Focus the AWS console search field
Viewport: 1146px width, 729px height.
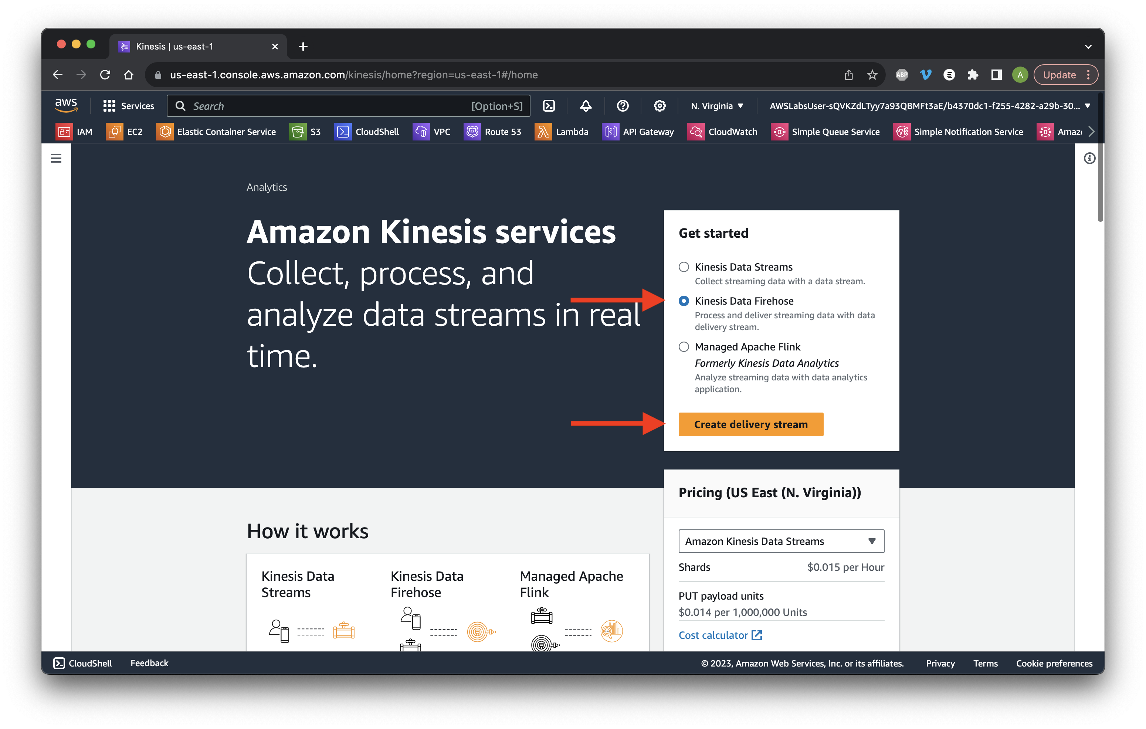pyautogui.click(x=348, y=106)
